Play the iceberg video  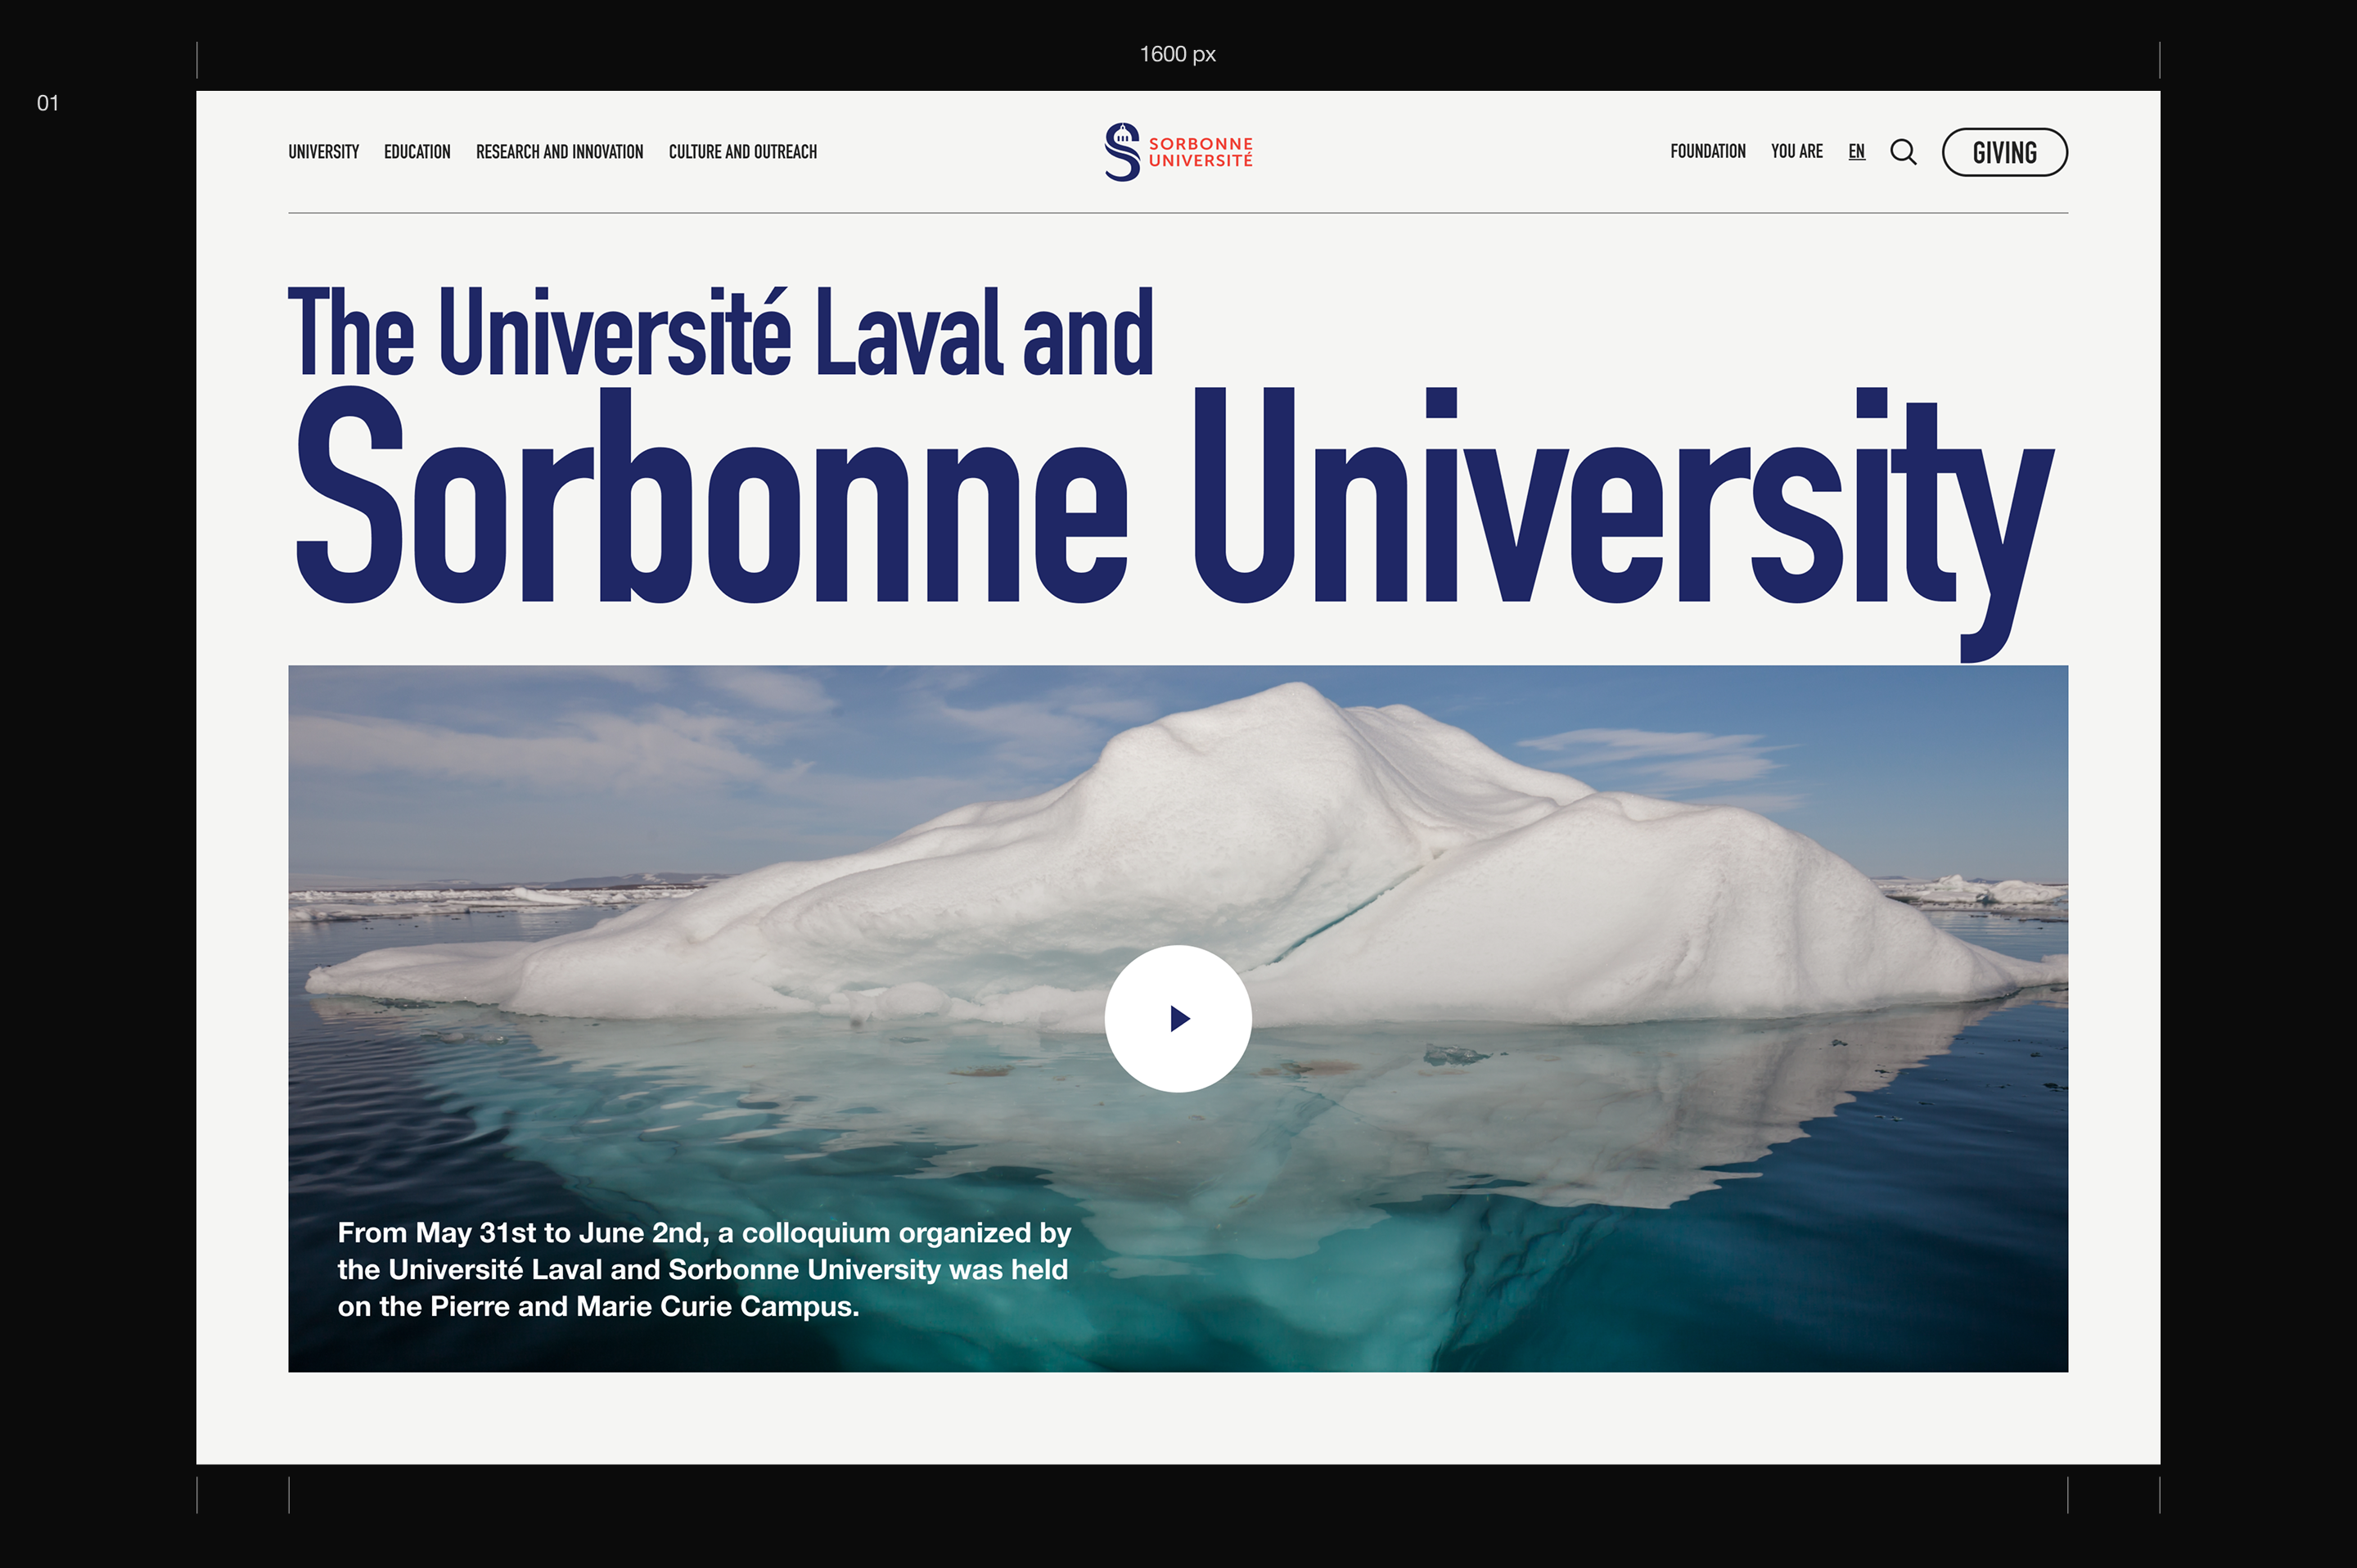pyautogui.click(x=1178, y=1018)
